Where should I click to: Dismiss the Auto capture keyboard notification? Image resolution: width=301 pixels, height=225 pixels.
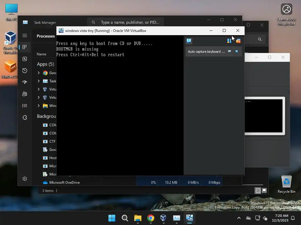click(237, 51)
